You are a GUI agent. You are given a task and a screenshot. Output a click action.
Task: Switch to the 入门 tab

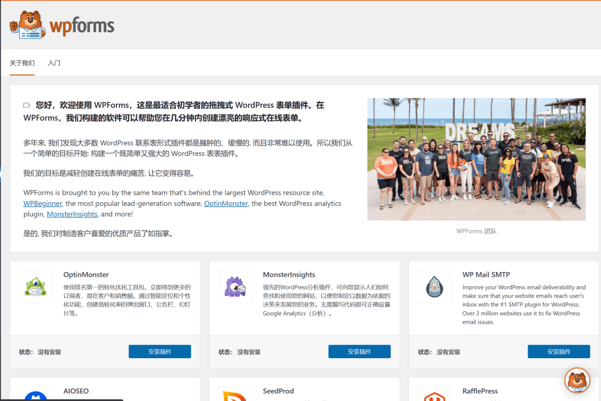coord(54,63)
